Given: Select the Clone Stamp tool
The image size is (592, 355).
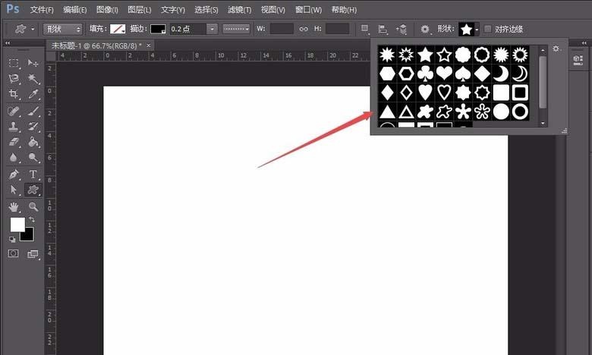Looking at the screenshot, I should 14,127.
